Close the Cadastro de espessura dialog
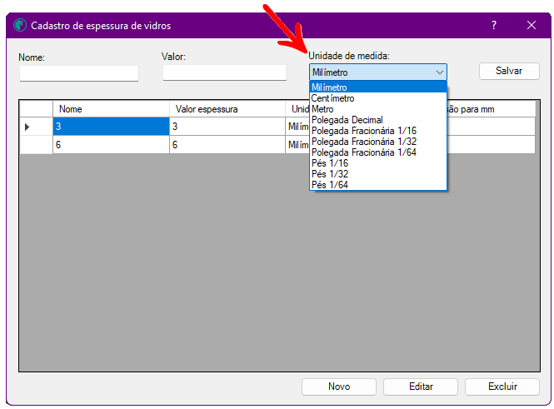The height and width of the screenshot is (409, 554). pos(531,25)
